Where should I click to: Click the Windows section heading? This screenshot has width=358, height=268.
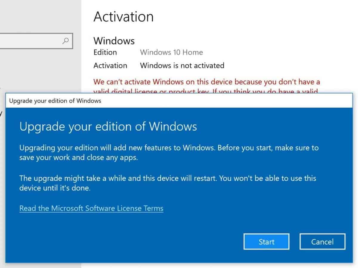[x=114, y=41]
